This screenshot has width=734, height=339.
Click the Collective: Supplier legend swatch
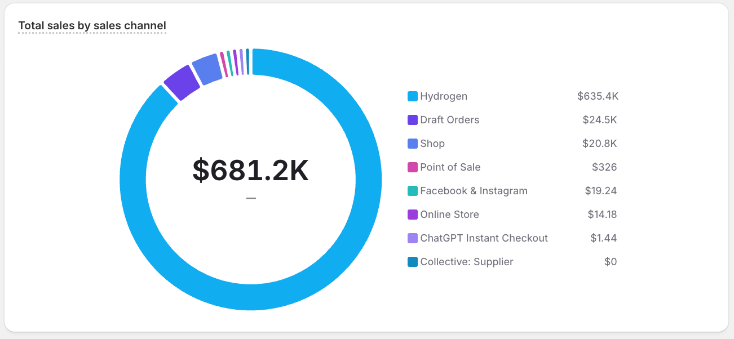pos(413,262)
